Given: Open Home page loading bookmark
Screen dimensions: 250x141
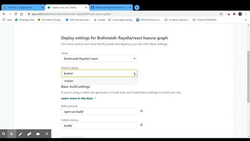Looking at the screenshot, I should [x=121, y=20].
